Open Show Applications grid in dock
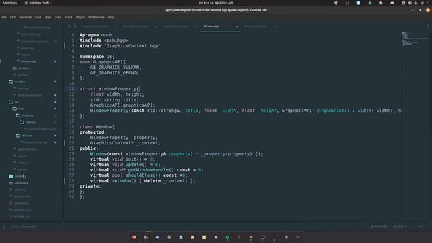 298,237
